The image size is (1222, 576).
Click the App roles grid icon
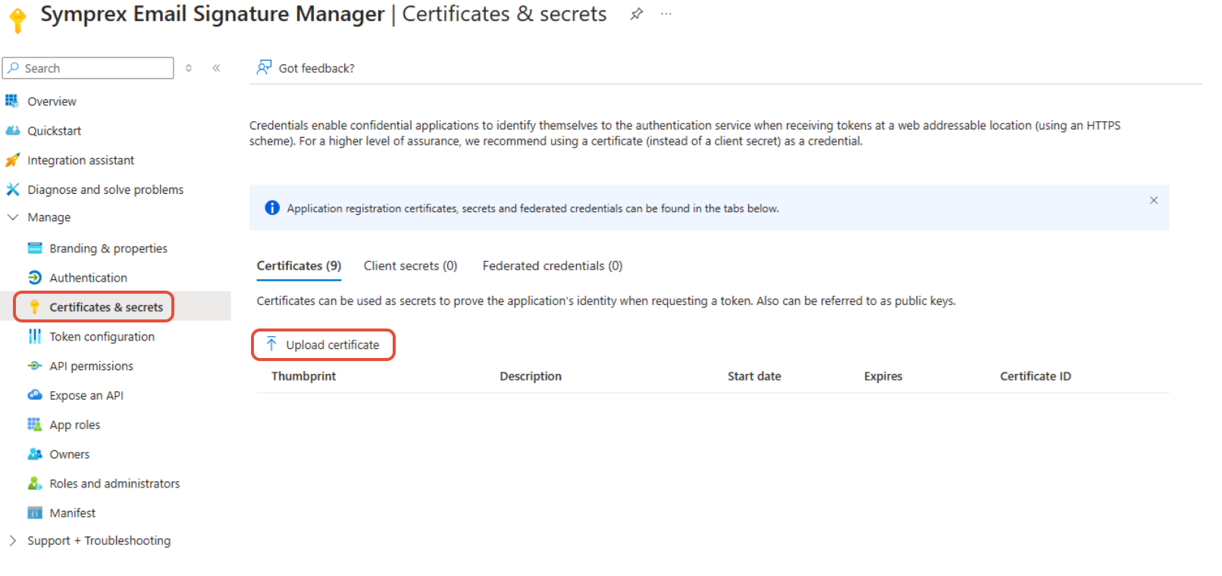point(35,425)
